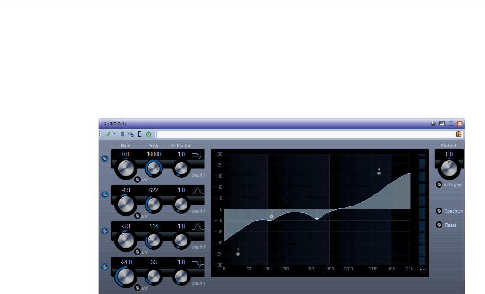Toggle the auto gain button
The width and height of the screenshot is (485, 294).
click(439, 184)
